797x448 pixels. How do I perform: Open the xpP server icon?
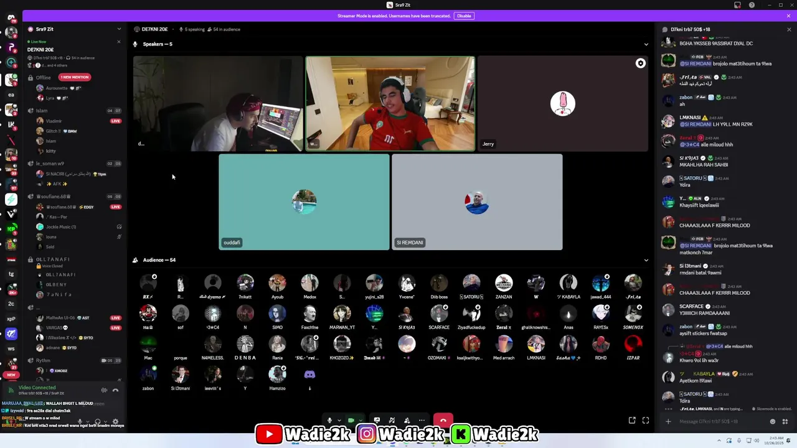[x=11, y=319]
